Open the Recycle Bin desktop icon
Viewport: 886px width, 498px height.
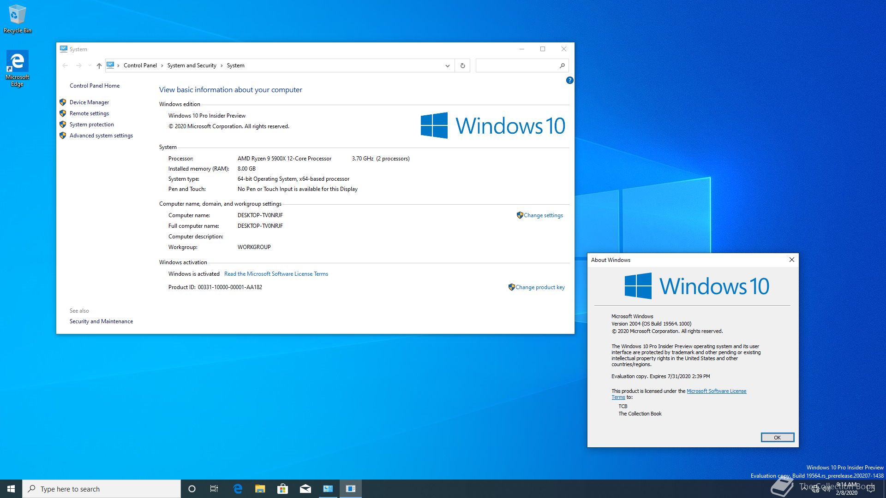pos(18,19)
